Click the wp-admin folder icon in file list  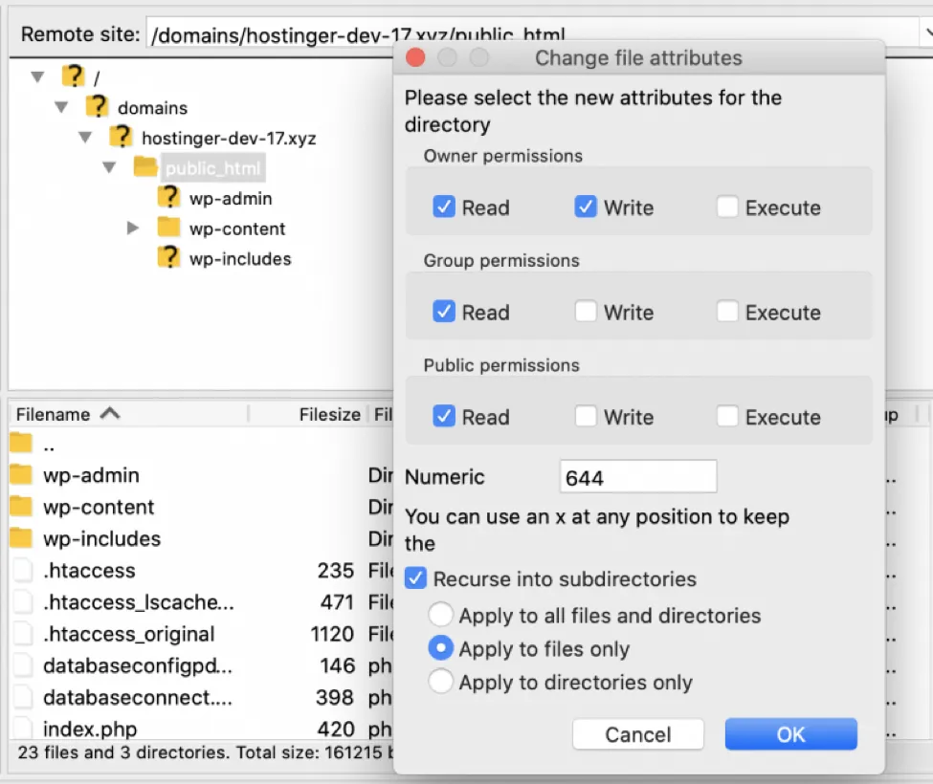(x=21, y=475)
